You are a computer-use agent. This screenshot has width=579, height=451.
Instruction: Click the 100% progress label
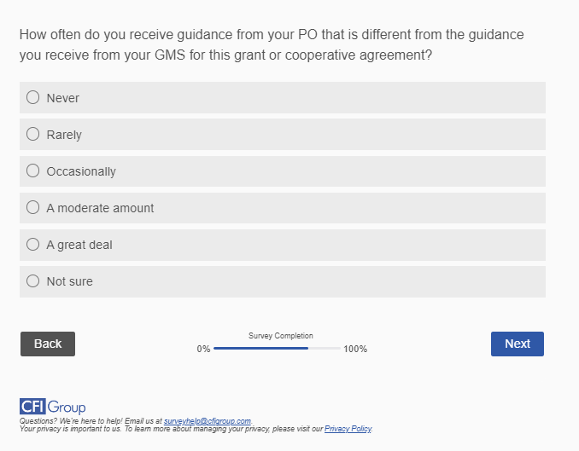click(355, 350)
